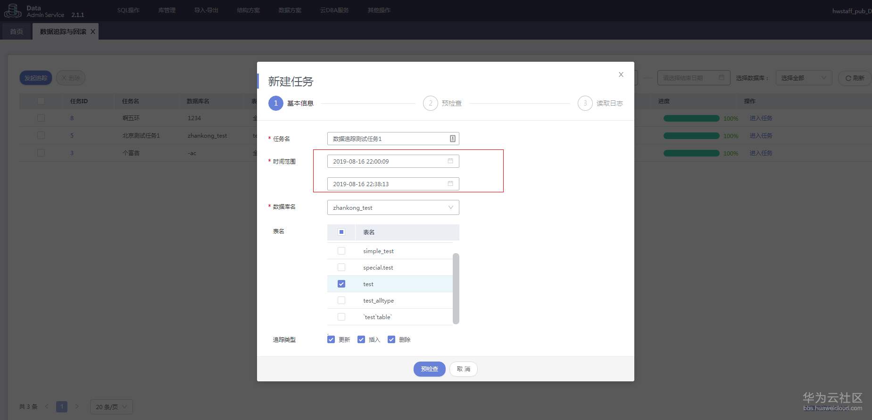The image size is (872, 420).
Task: Click the progress bar of task ID 8
Action: tap(691, 118)
